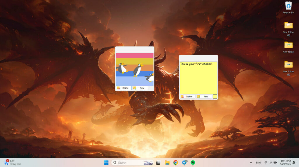This screenshot has height=167, width=299.
Task: Open Spotify from the taskbar
Action: [x=193, y=163]
